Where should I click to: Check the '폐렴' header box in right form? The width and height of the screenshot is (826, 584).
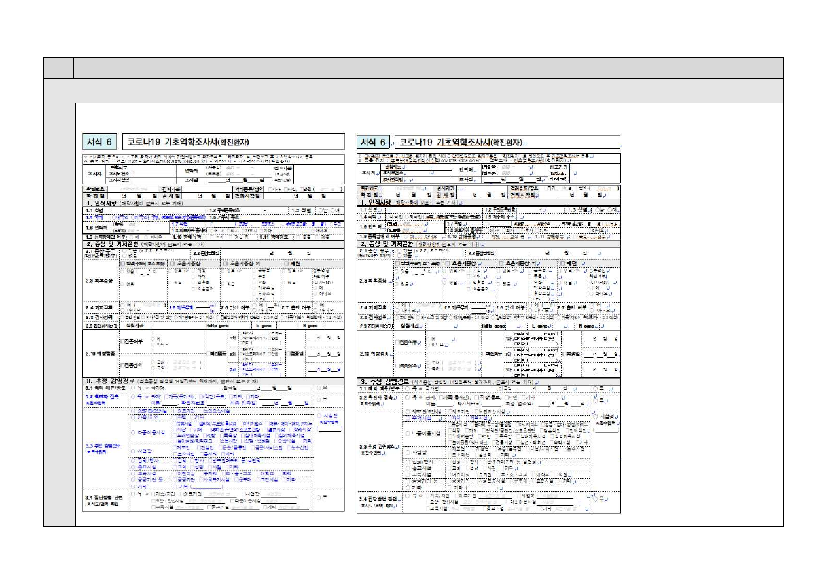[563, 264]
